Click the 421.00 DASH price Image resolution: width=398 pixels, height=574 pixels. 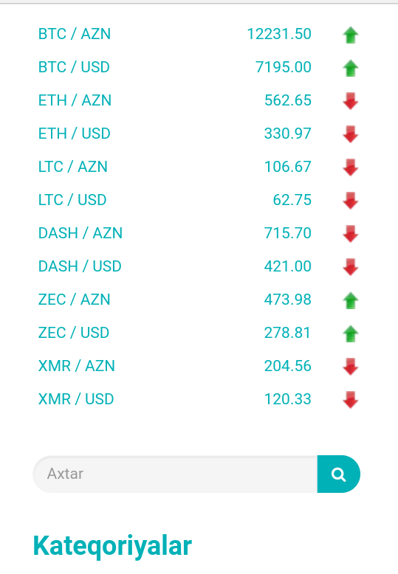click(288, 266)
